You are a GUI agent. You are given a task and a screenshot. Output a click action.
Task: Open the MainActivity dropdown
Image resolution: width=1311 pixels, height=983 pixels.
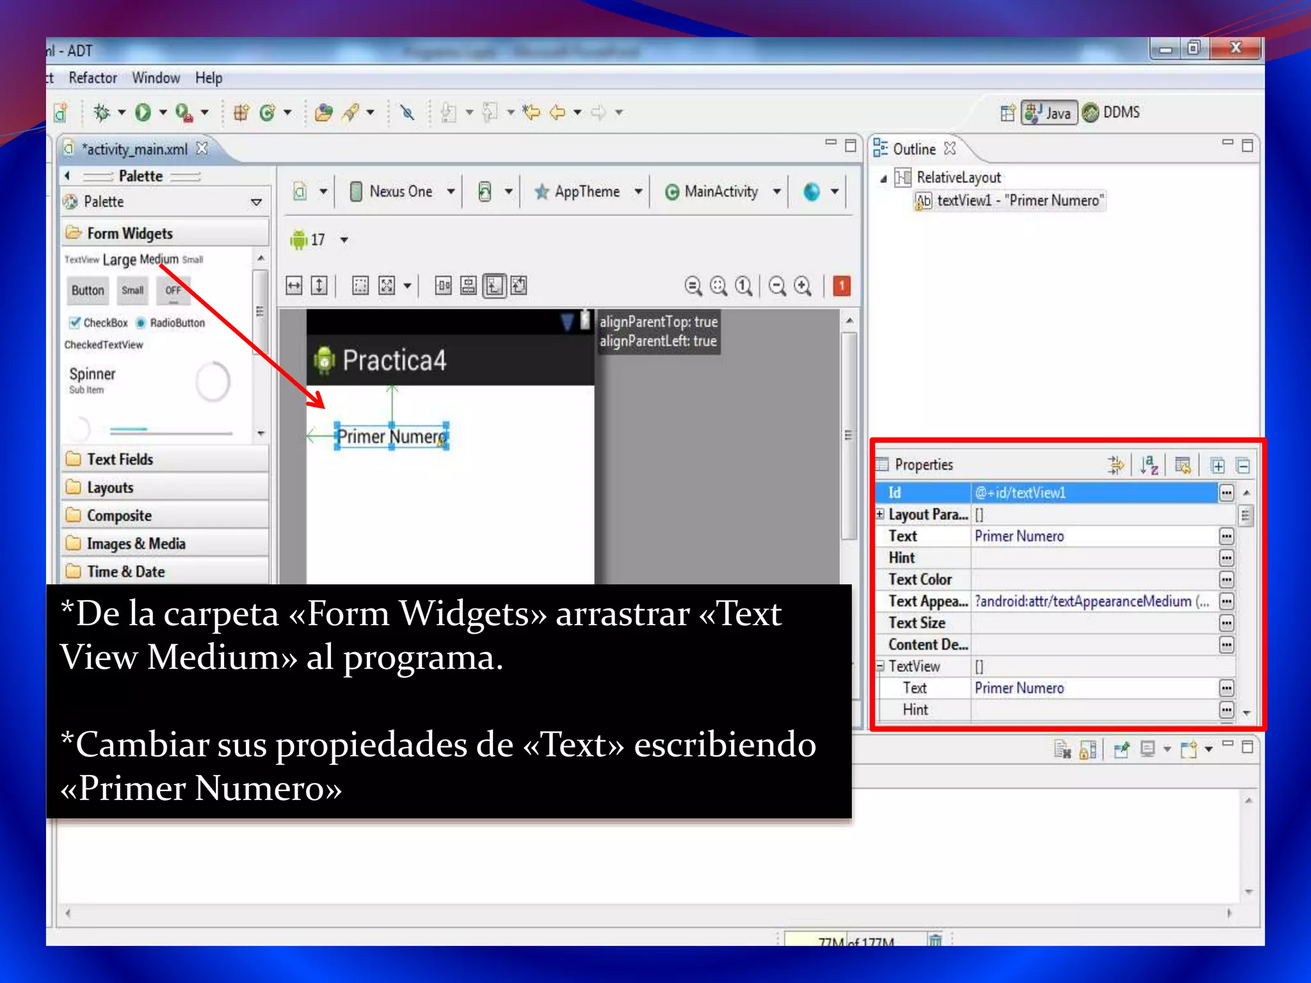[776, 191]
